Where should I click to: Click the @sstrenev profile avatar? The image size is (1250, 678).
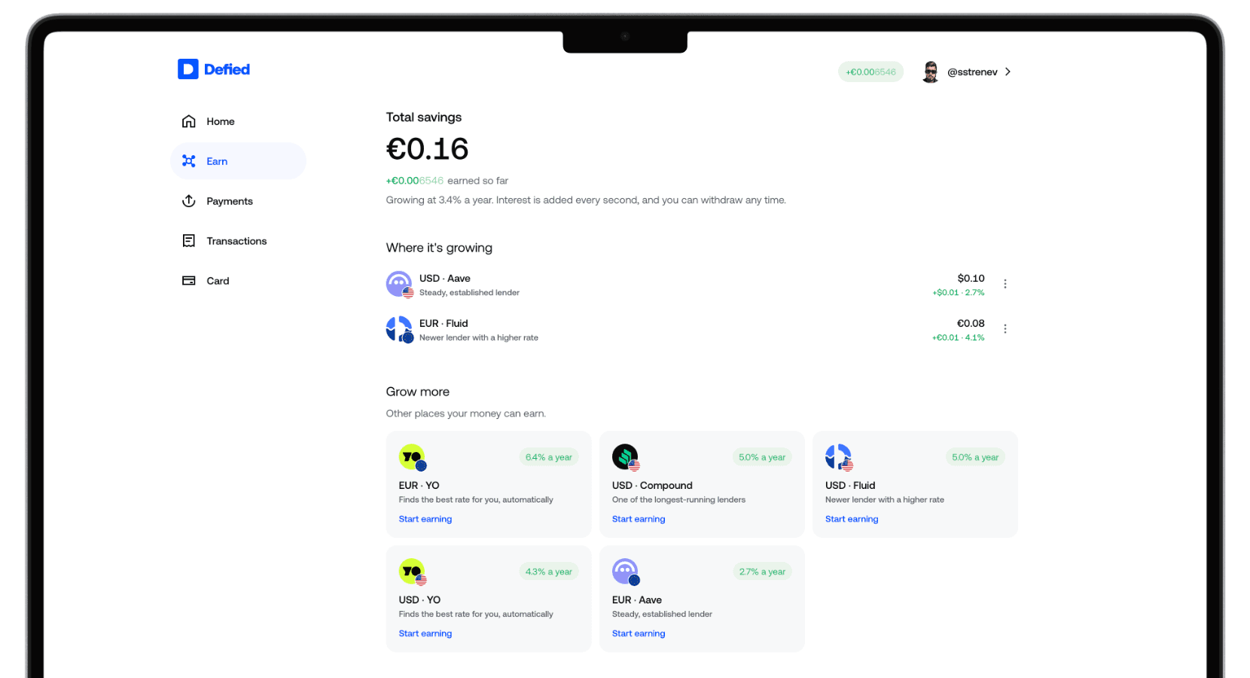point(931,72)
